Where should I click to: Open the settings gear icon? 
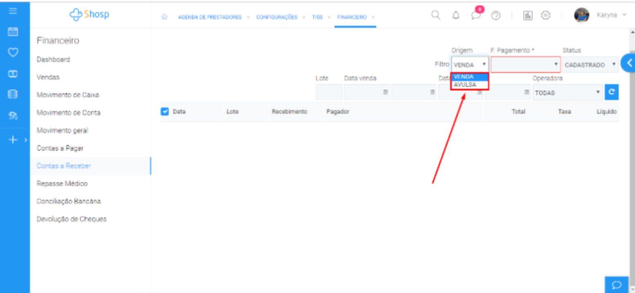(x=545, y=16)
